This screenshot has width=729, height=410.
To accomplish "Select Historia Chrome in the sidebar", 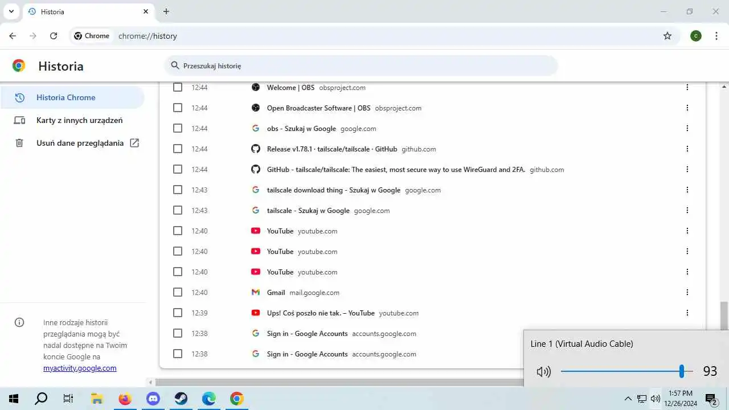I will coord(72,97).
